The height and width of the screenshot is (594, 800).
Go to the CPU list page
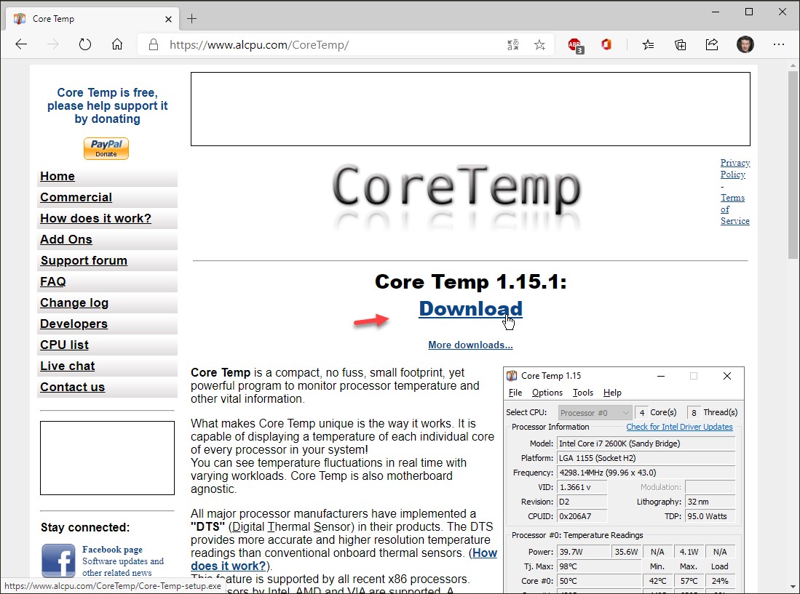click(65, 345)
